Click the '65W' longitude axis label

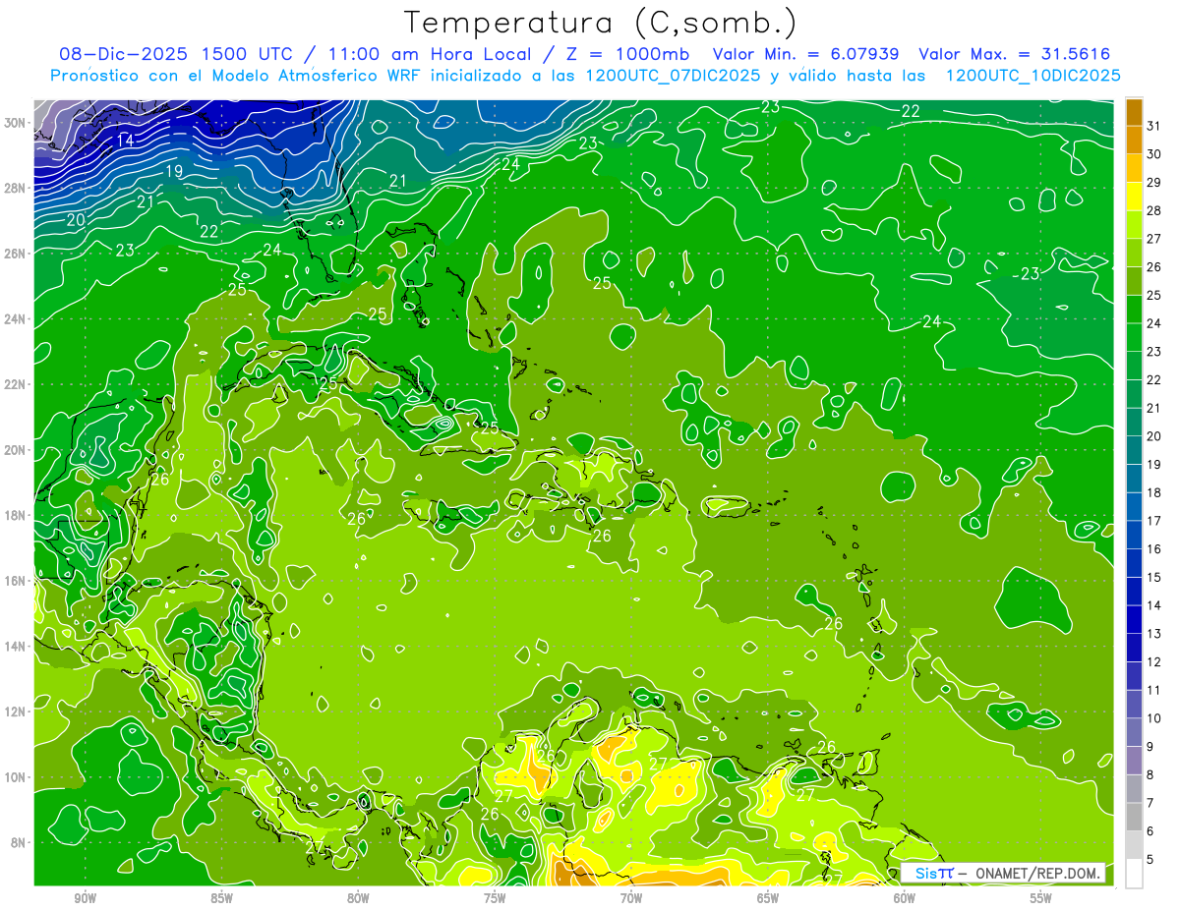(768, 898)
